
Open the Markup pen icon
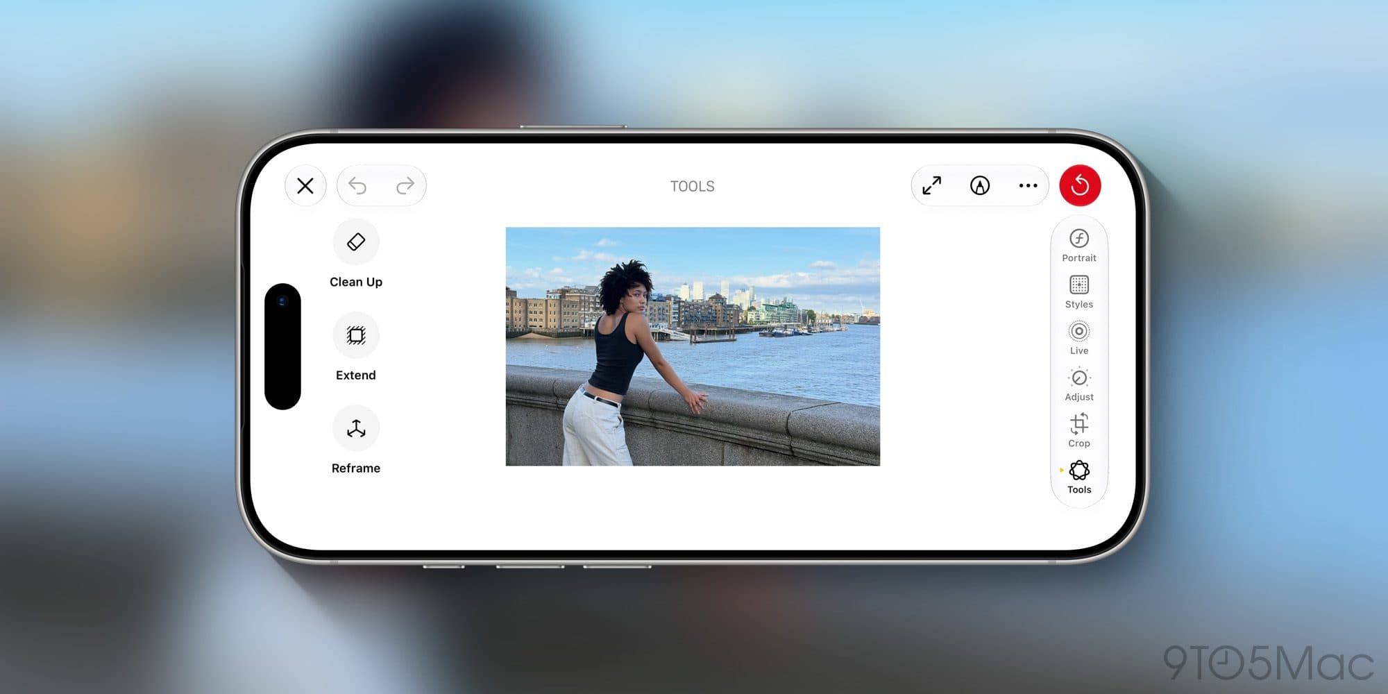pos(980,186)
